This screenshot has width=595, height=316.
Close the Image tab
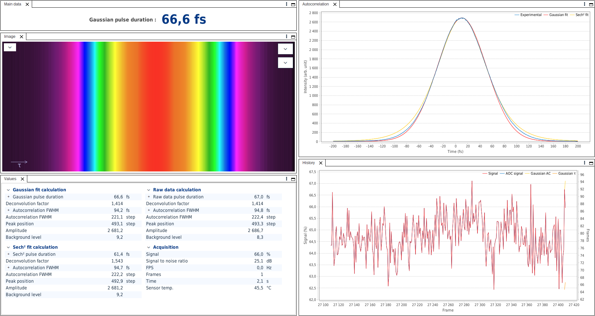(22, 37)
